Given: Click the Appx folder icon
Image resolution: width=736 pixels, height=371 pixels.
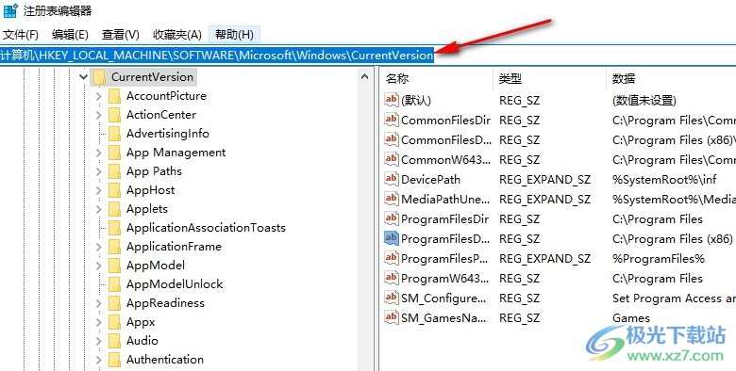Looking at the screenshot, I should click(x=114, y=322).
